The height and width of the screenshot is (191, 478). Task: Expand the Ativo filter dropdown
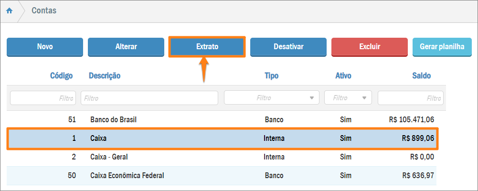(348, 98)
